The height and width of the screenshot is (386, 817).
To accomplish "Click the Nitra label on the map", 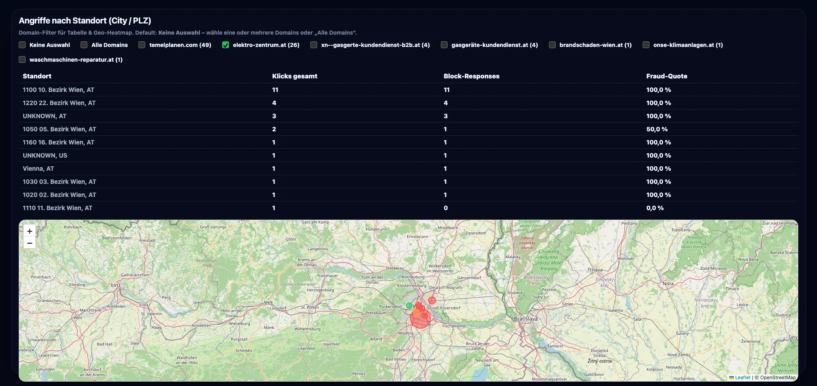I will click(x=668, y=284).
